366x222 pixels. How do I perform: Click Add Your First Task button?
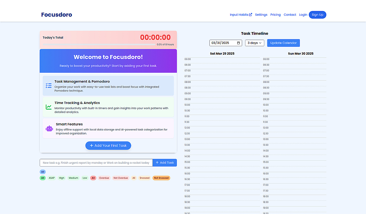[108, 146]
